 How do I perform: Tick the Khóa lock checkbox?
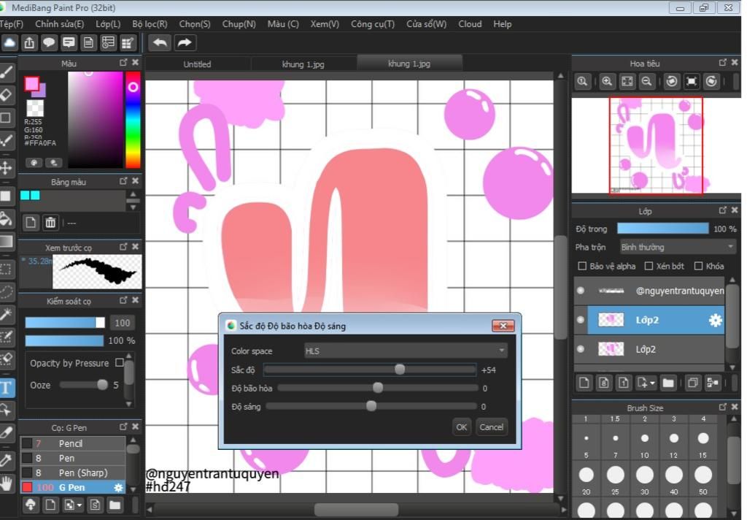pos(698,266)
